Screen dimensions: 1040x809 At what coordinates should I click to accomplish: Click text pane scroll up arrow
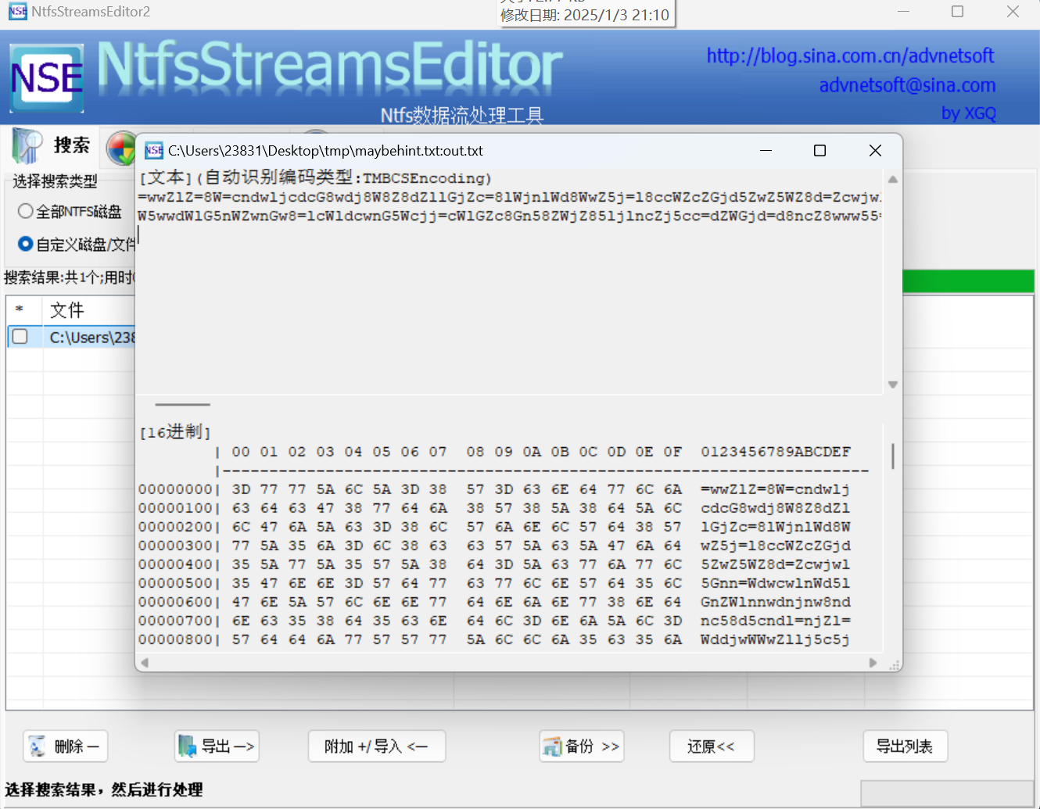893,179
